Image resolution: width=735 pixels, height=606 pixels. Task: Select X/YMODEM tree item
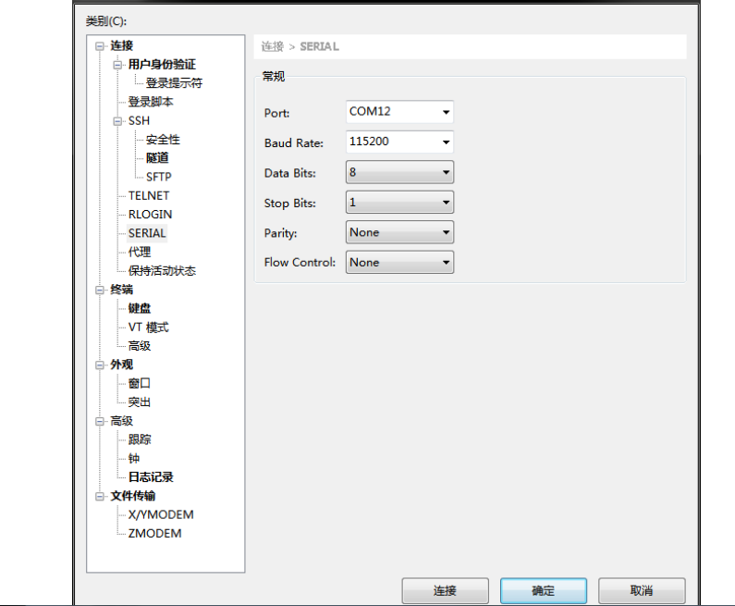click(x=161, y=515)
